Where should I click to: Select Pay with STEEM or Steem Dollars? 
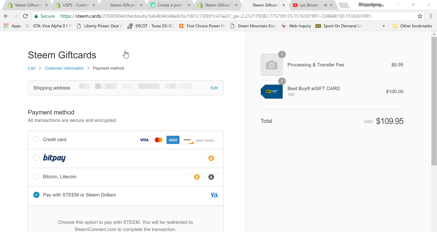pyautogui.click(x=36, y=195)
